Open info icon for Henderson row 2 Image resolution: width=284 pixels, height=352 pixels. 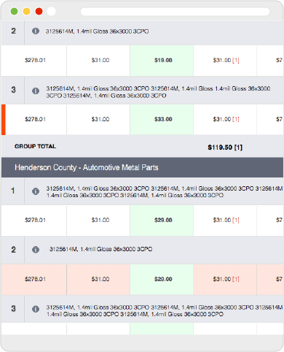36,250
